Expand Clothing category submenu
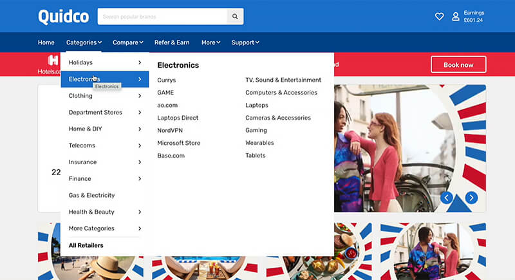Screen dimensions: 515x280 point(105,96)
